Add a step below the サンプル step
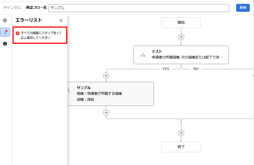Viewport: 254px width, 165px height. [x=106, y=113]
